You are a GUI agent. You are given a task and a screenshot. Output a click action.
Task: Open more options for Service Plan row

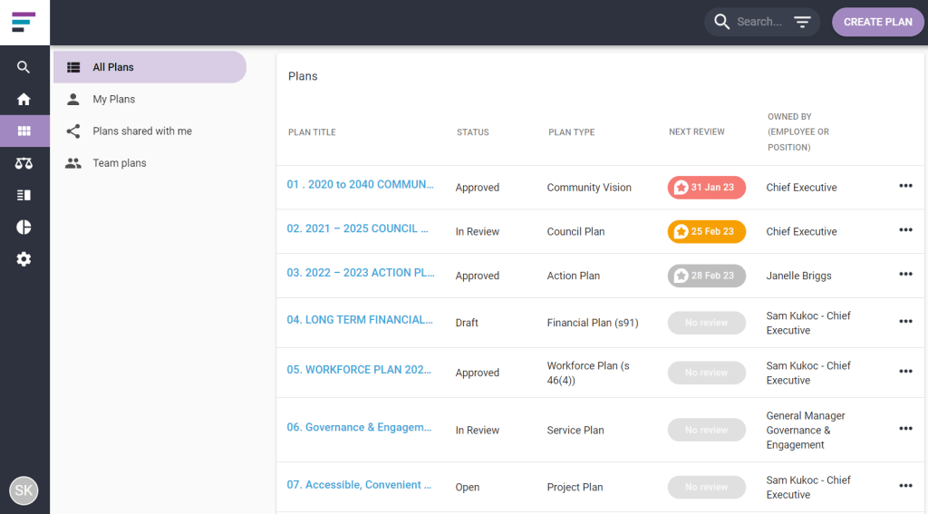pyautogui.click(x=905, y=429)
